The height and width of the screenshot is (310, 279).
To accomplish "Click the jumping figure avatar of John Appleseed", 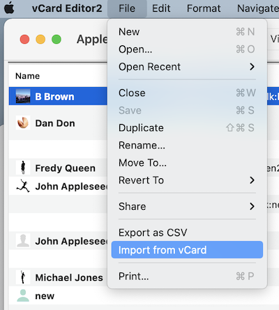I will coord(23,186).
